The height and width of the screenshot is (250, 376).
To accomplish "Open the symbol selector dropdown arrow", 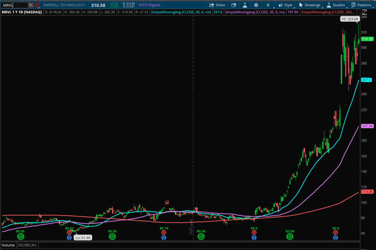I will pyautogui.click(x=30, y=5).
